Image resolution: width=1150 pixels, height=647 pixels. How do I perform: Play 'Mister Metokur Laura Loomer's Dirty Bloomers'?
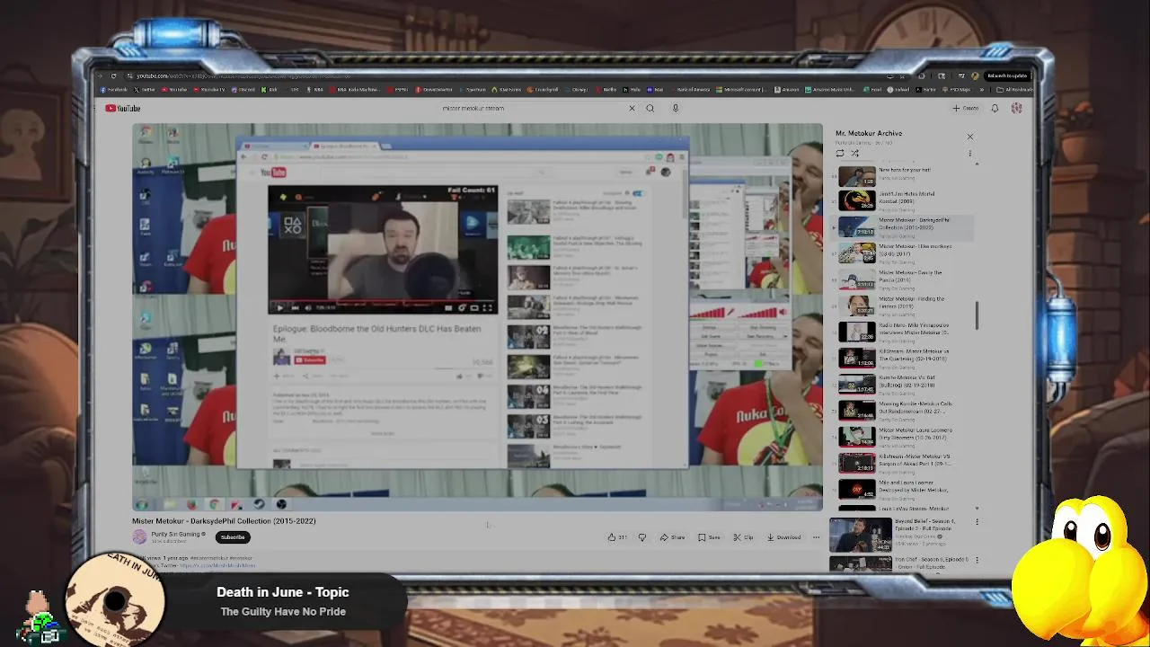click(900, 437)
